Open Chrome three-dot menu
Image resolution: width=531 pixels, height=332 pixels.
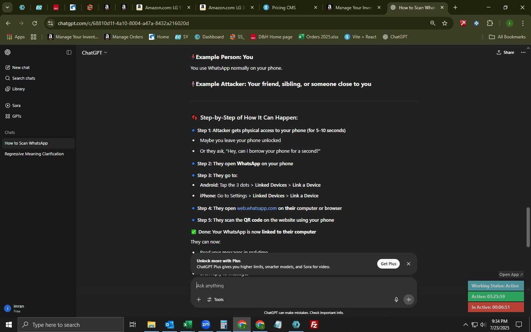click(x=523, y=23)
